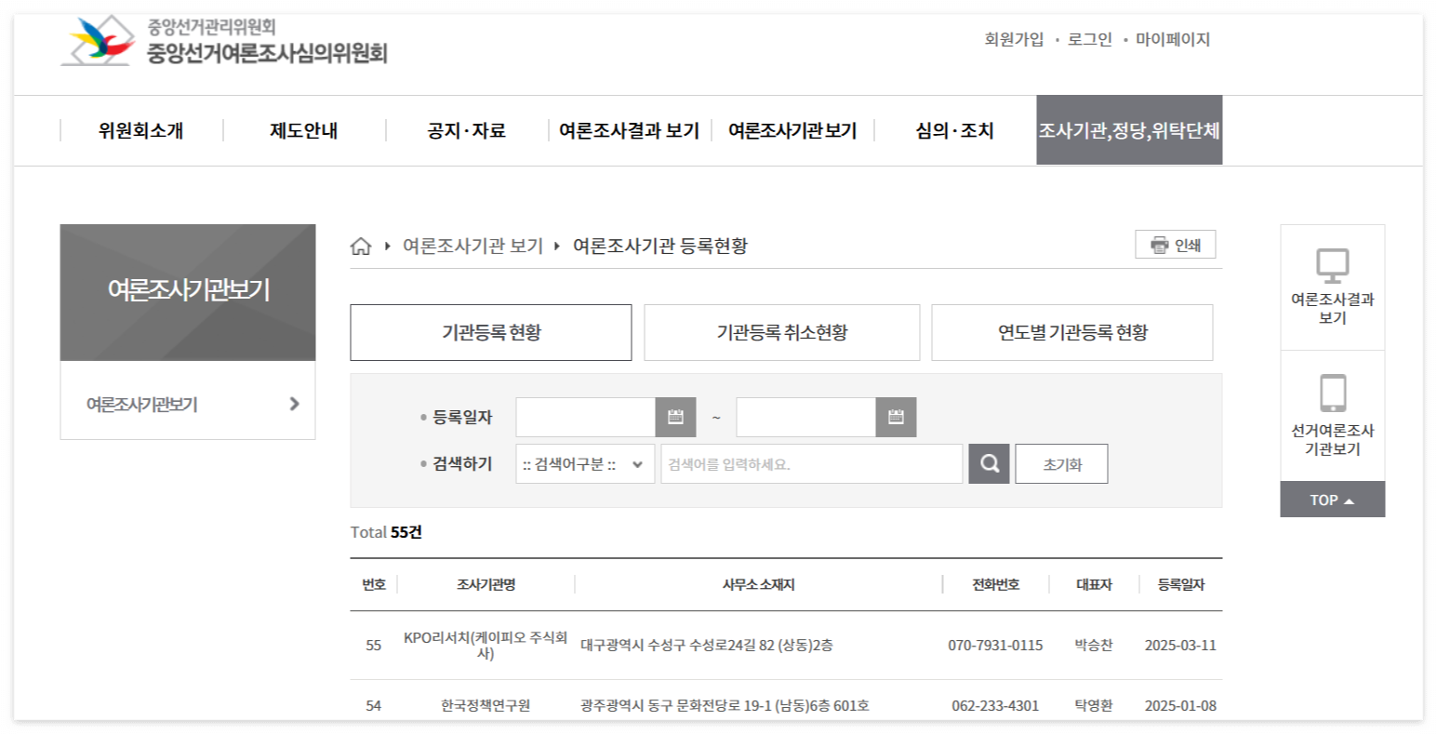Screen dimensions: 1437x734
Task: Open the calendar picker for the start 등록일자
Action: (x=675, y=417)
